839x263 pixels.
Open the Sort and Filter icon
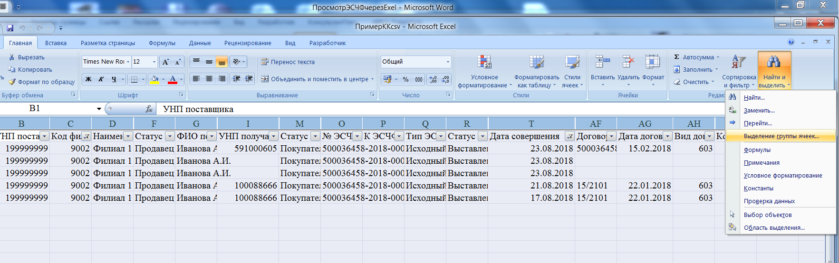pyautogui.click(x=738, y=61)
